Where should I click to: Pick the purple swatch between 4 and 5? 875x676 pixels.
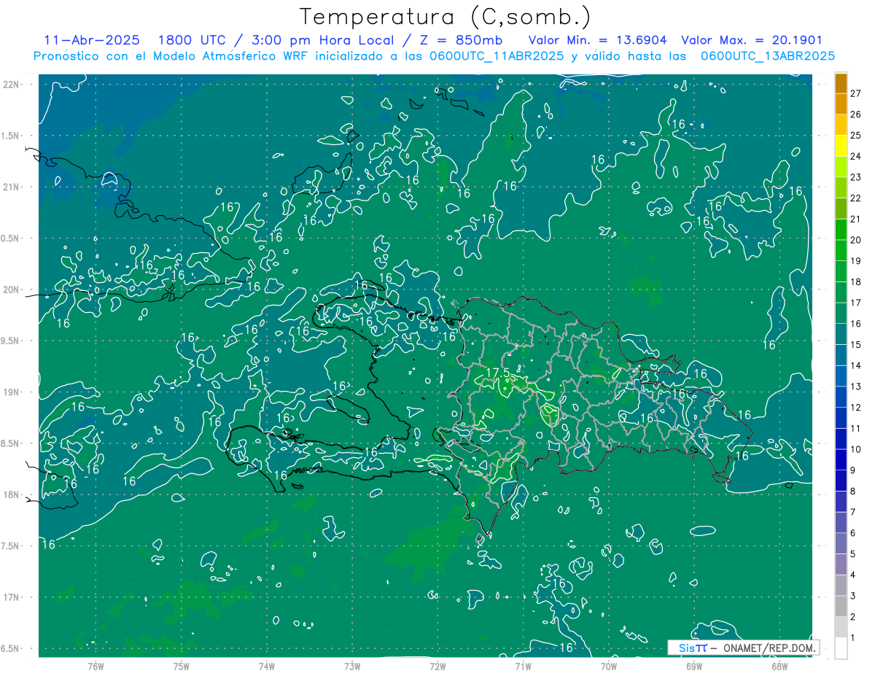(841, 565)
